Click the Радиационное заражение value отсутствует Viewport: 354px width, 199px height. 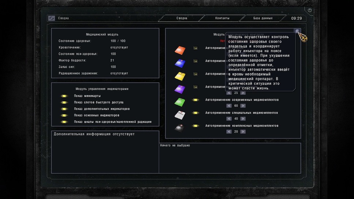tap(119, 73)
